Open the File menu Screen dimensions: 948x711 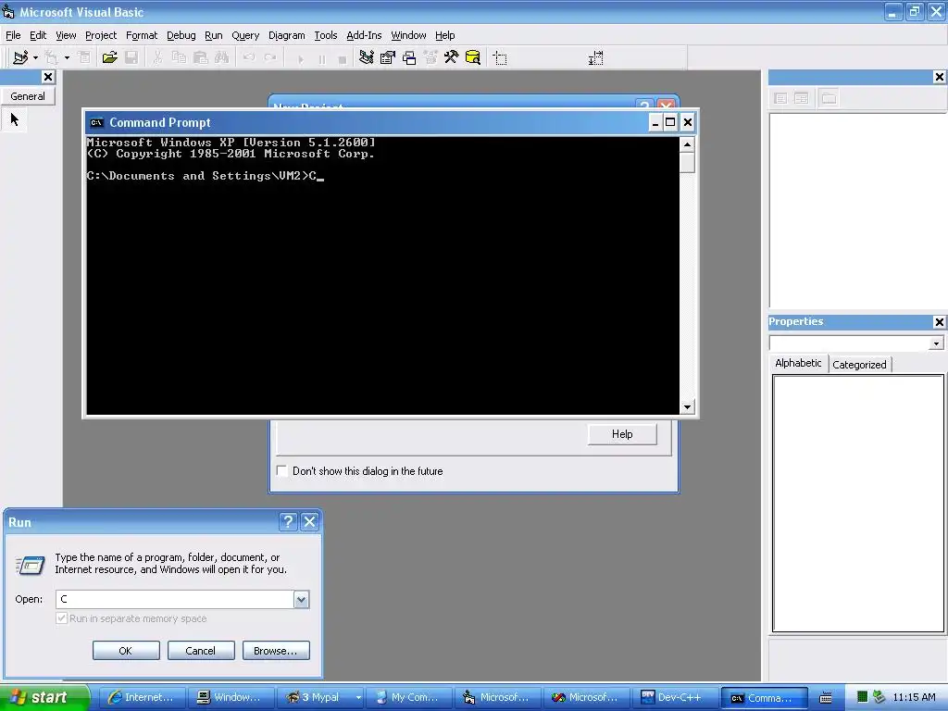point(13,35)
